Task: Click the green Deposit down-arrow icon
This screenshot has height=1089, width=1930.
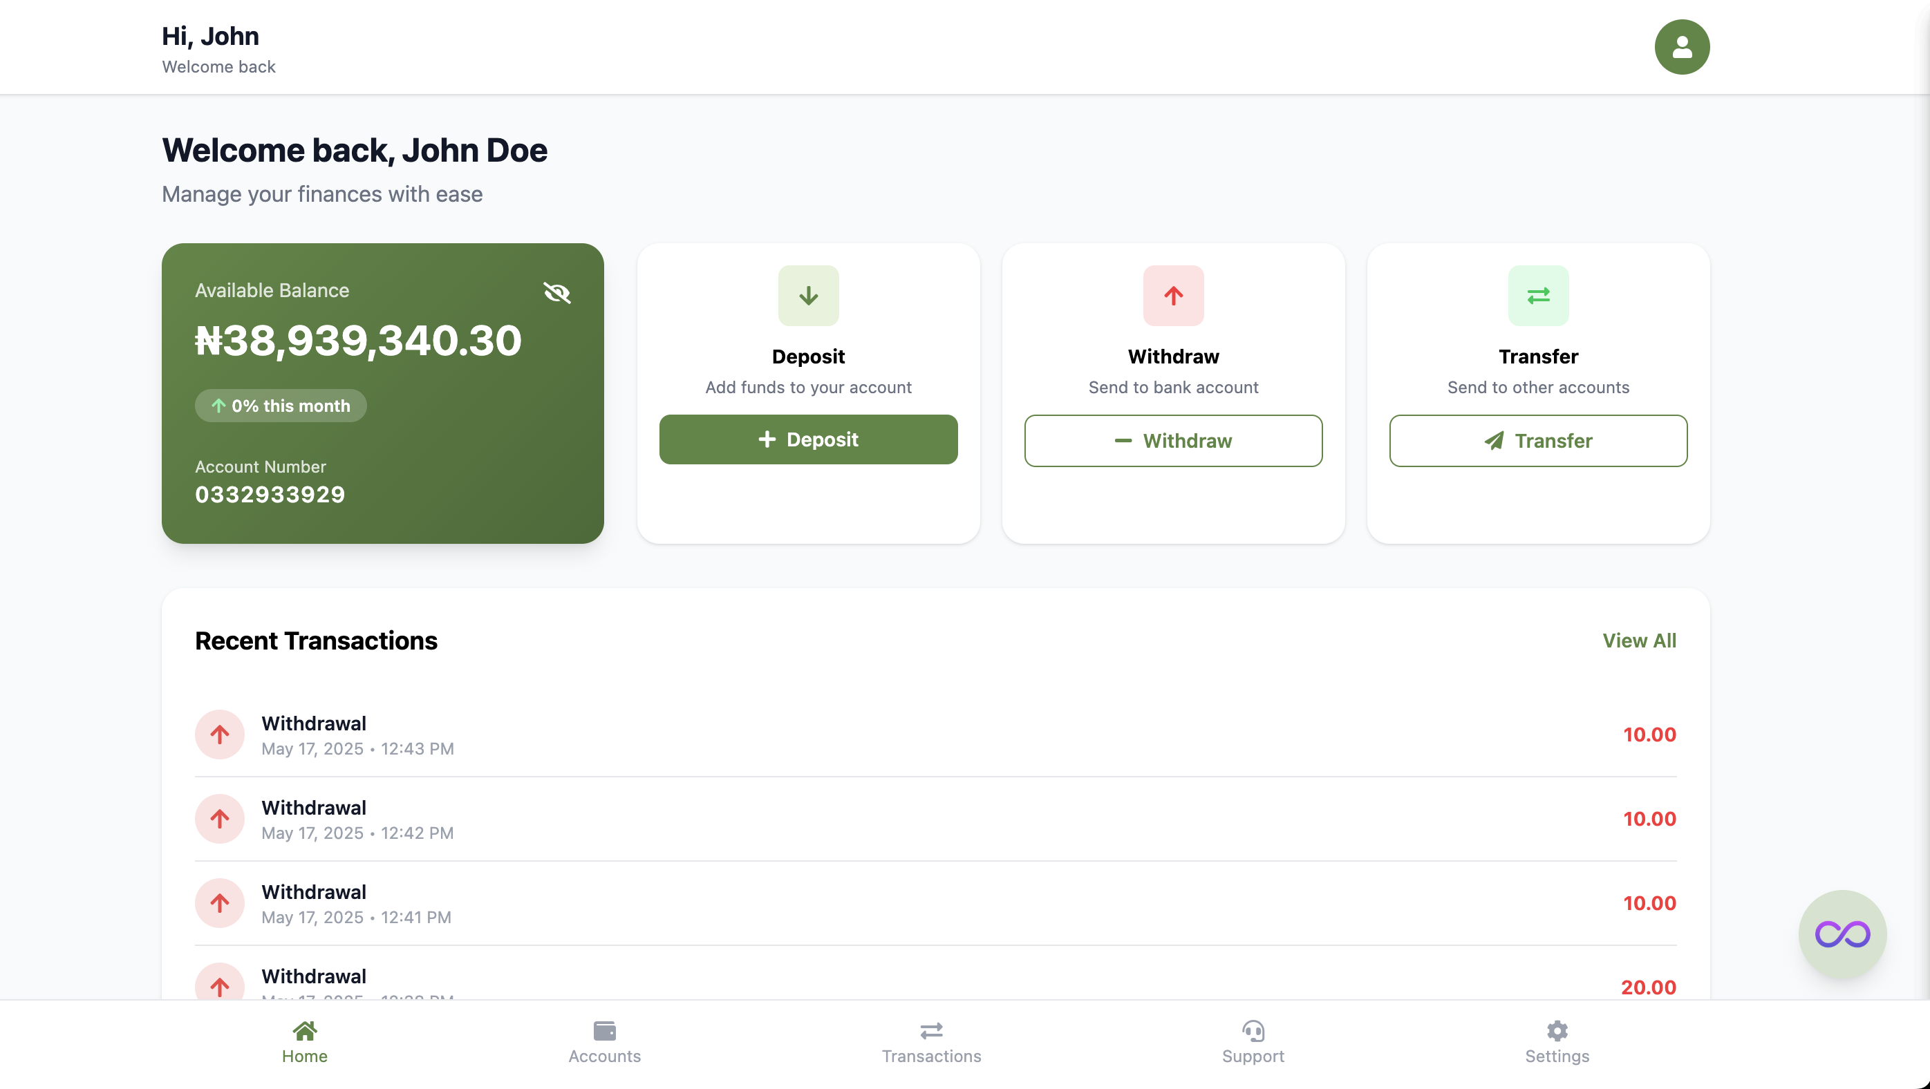Action: (808, 295)
